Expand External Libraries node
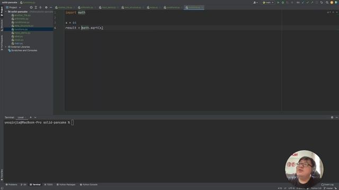 point(6,47)
